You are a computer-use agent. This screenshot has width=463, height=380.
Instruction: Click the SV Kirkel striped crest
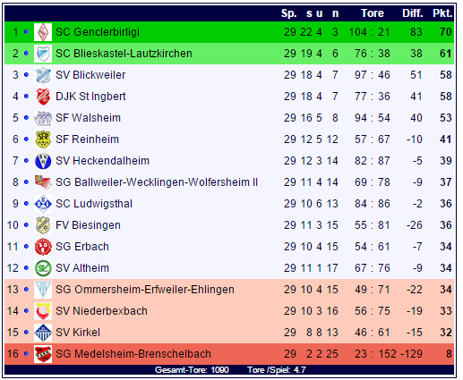tap(43, 333)
